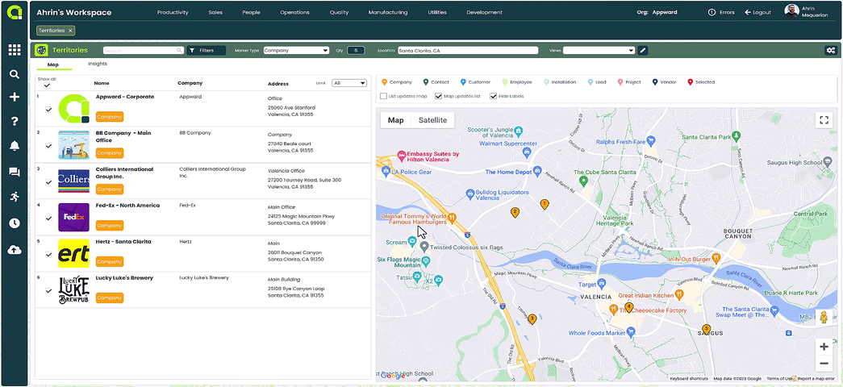Click the Location input field
The height and width of the screenshot is (387, 843).
tap(468, 50)
